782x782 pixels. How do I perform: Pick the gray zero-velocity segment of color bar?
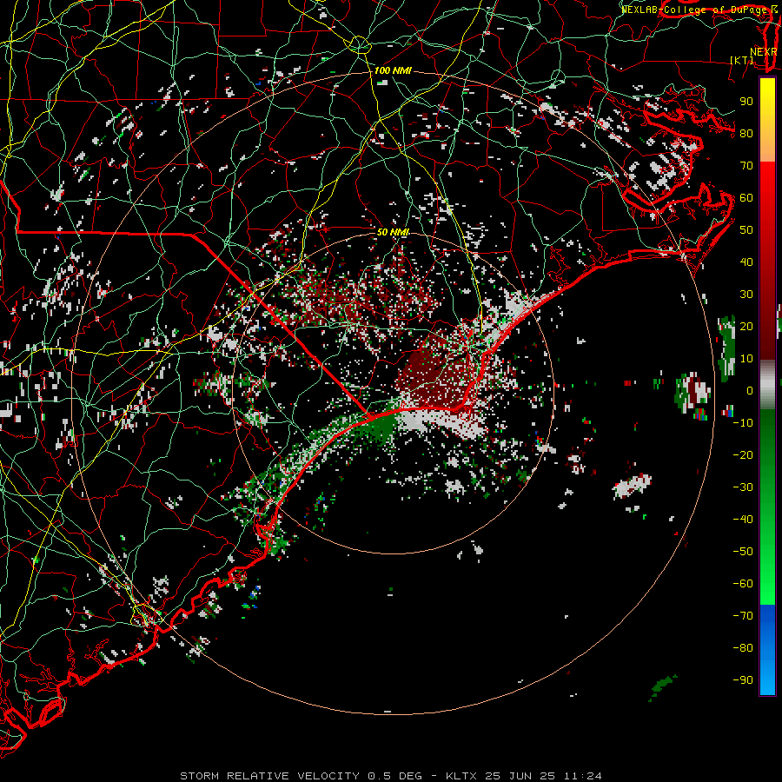pyautogui.click(x=767, y=385)
